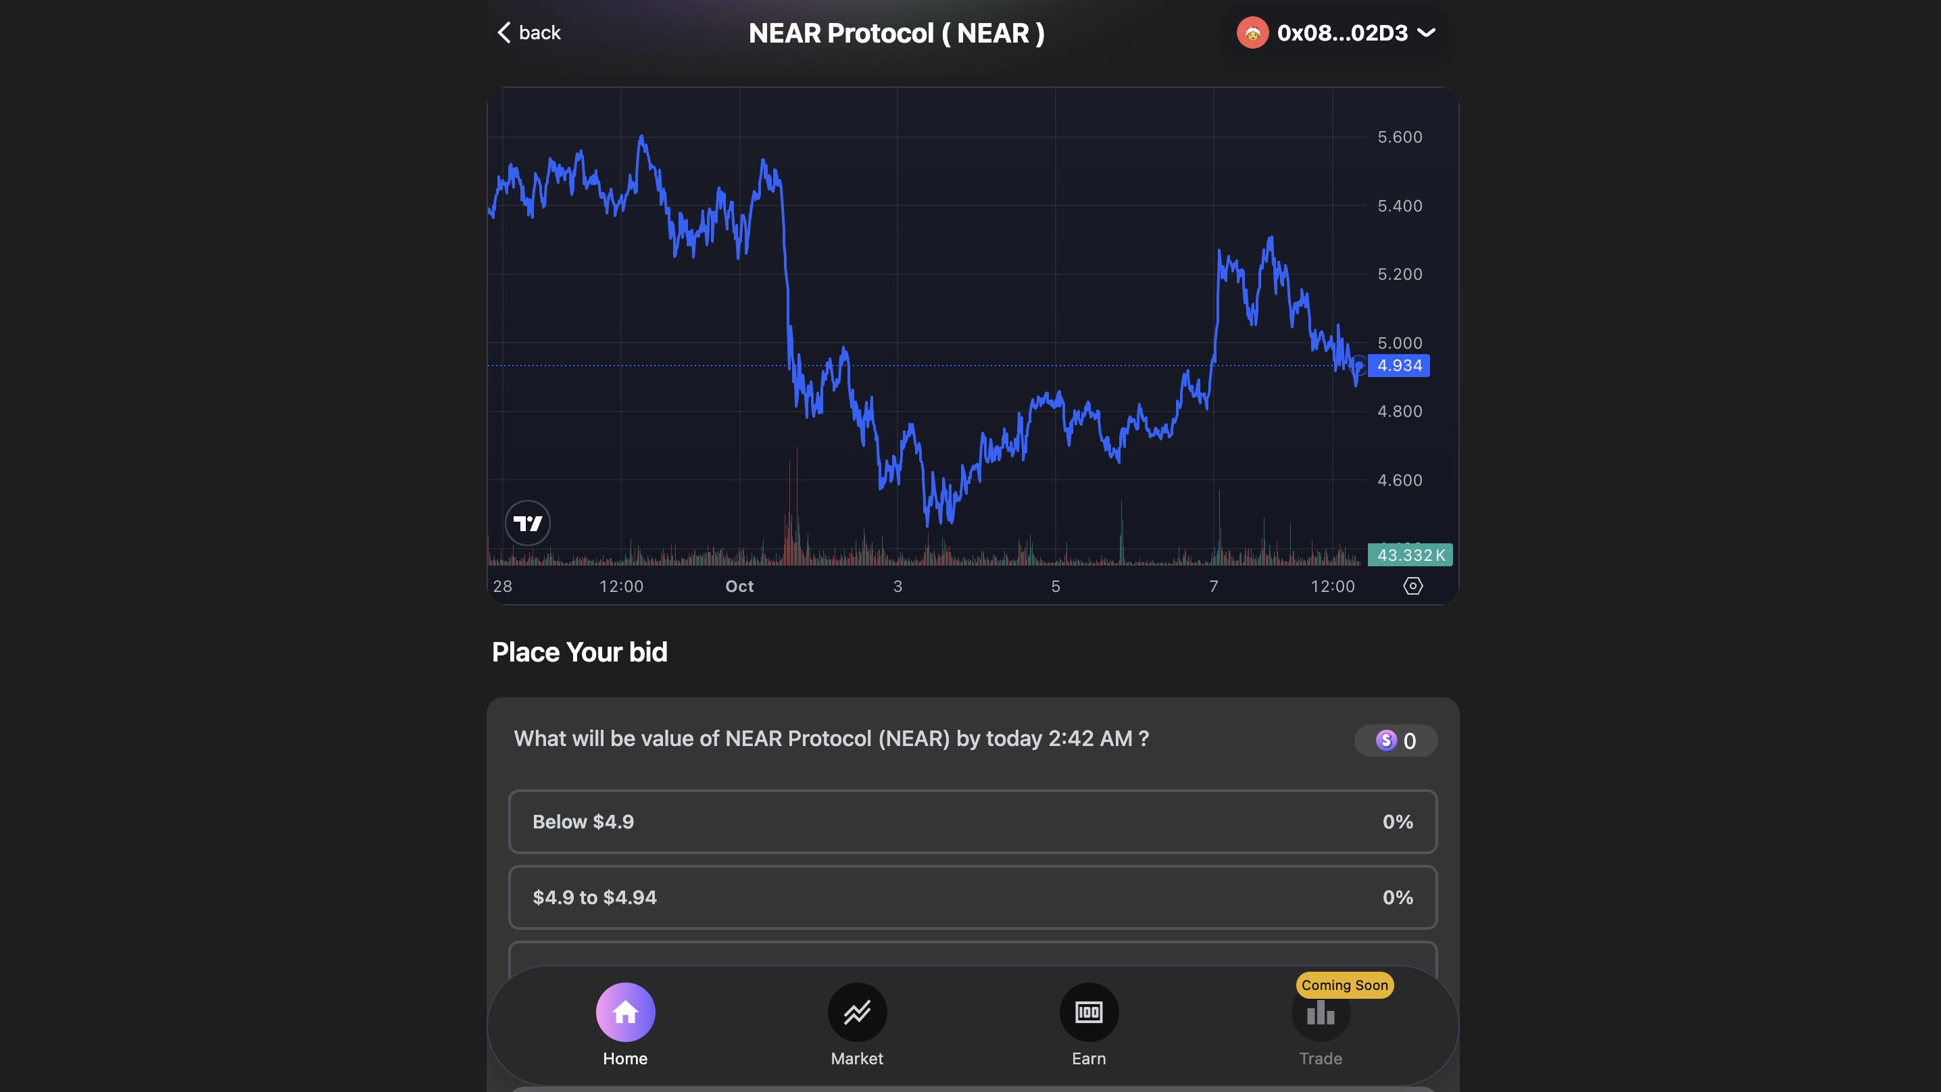
Task: Click the Trade bar chart icon
Action: pos(1320,1014)
